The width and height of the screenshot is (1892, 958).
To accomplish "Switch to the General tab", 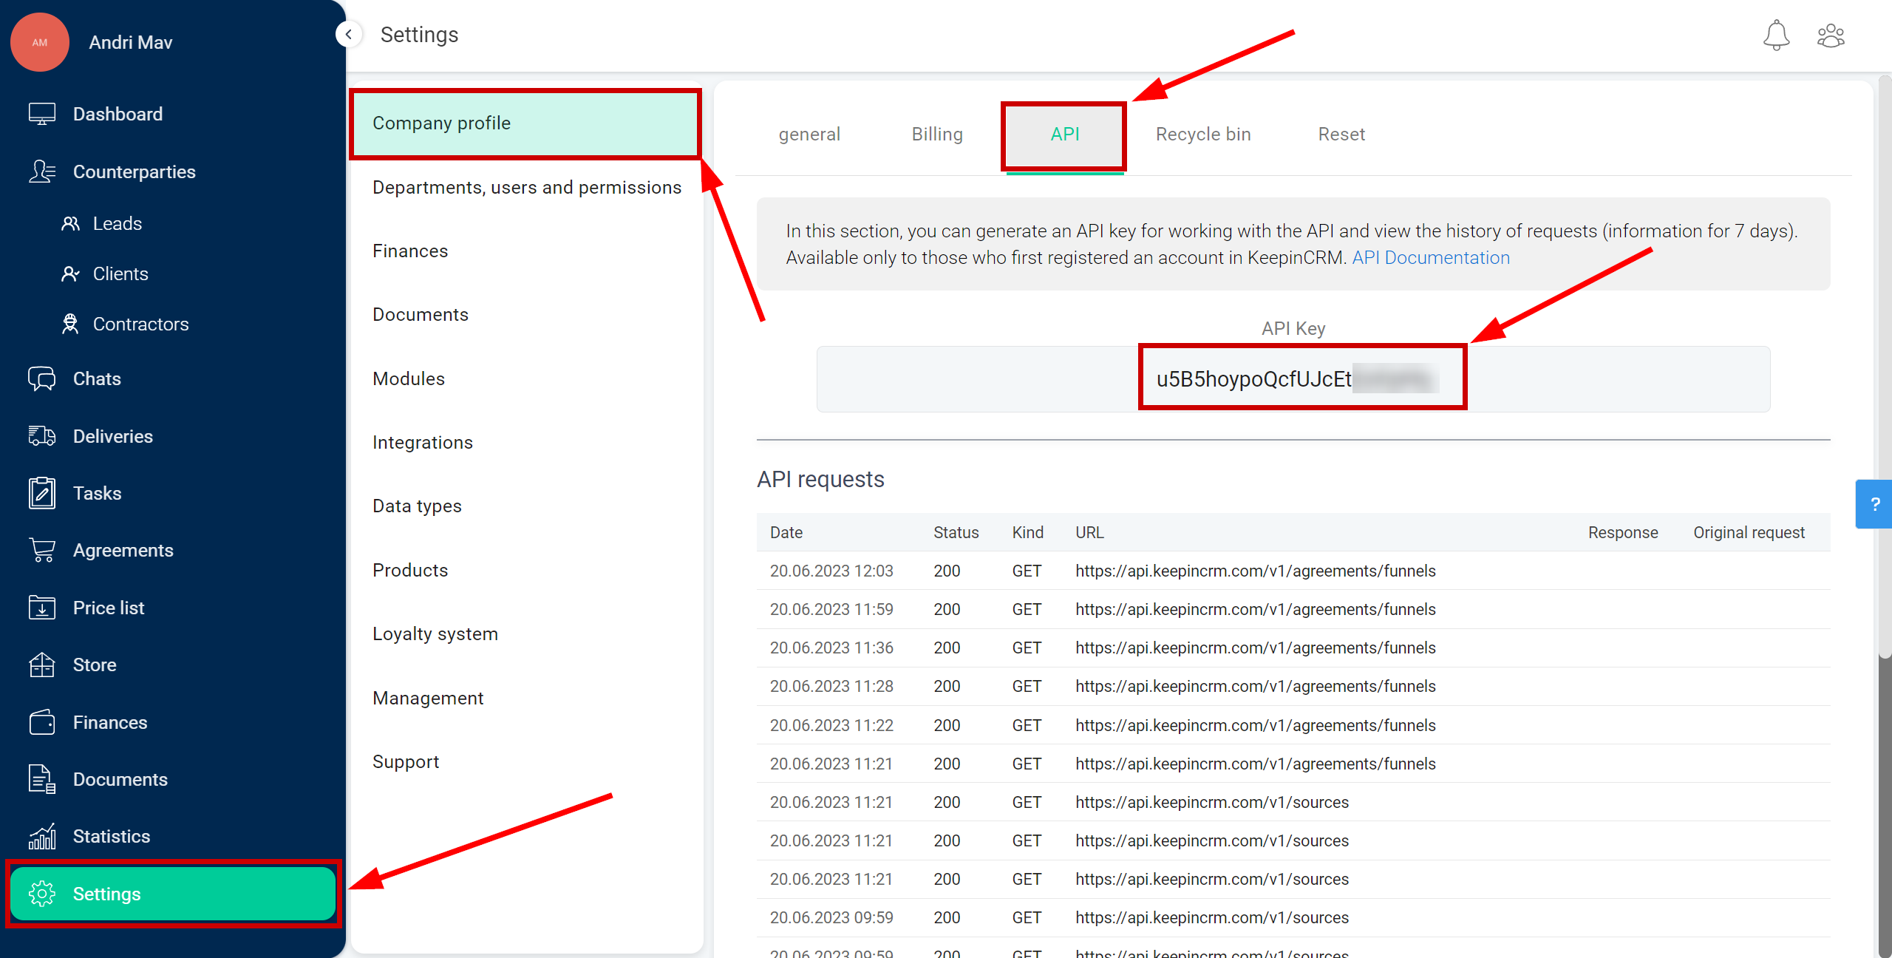I will pos(810,135).
